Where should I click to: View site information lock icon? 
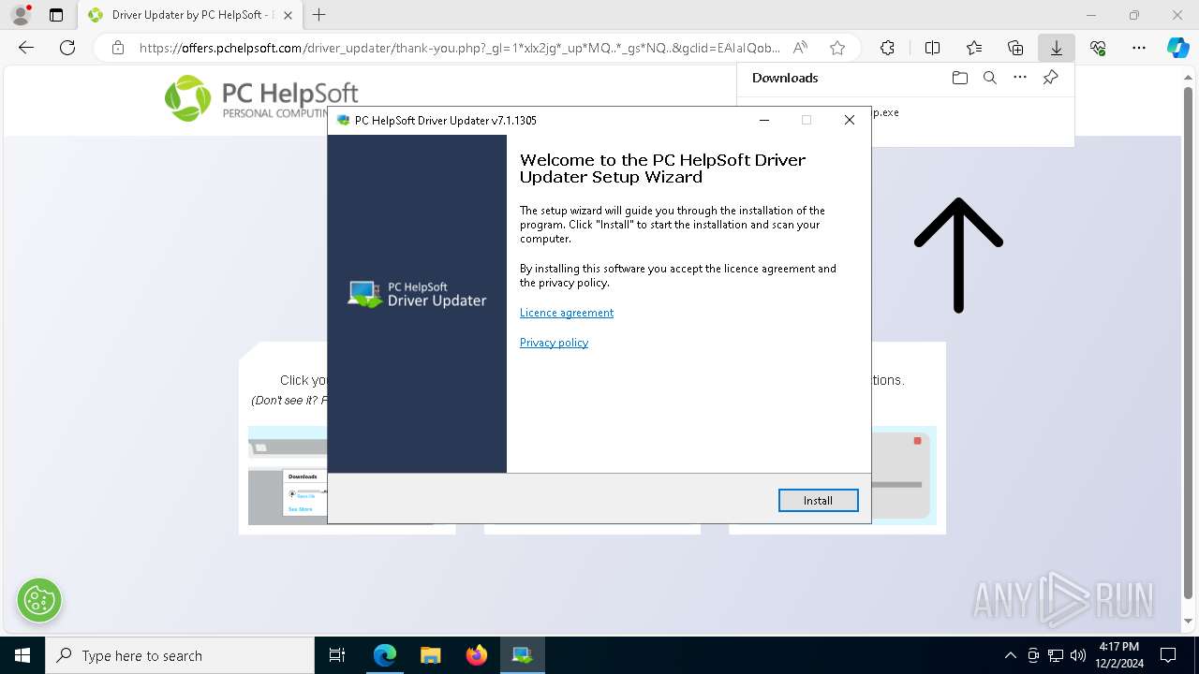(x=117, y=48)
